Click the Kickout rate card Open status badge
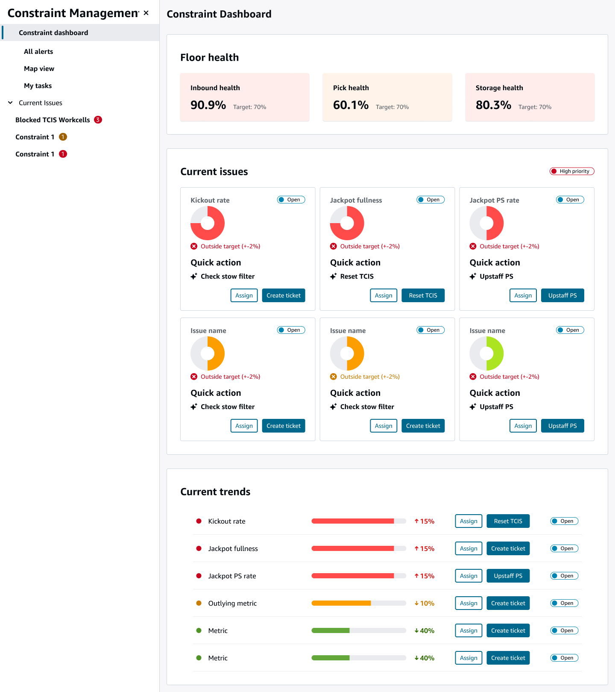This screenshot has width=615, height=692. coord(291,200)
